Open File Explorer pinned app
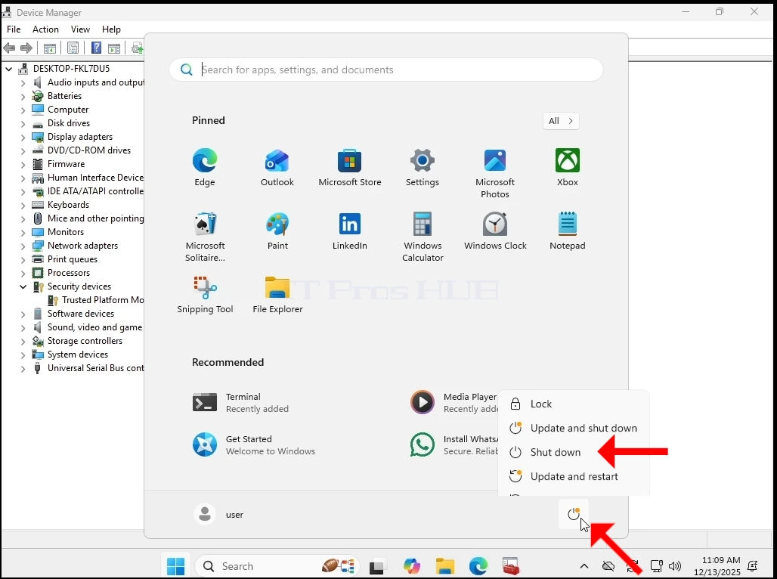Screen dimensions: 777x579 (277, 295)
